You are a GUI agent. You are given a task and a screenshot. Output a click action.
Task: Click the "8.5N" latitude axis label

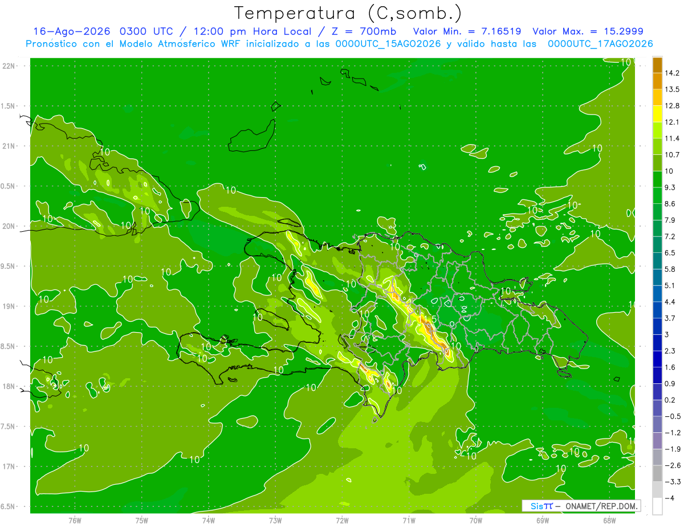[x=9, y=346]
